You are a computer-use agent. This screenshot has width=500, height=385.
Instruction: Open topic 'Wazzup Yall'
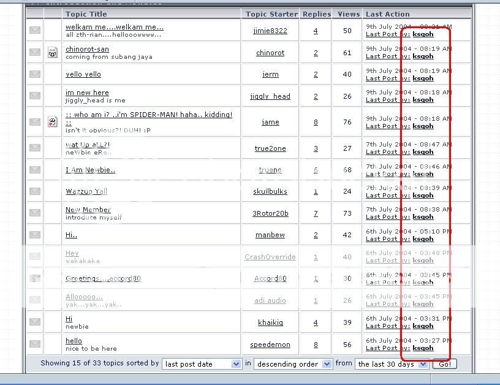[86, 191]
